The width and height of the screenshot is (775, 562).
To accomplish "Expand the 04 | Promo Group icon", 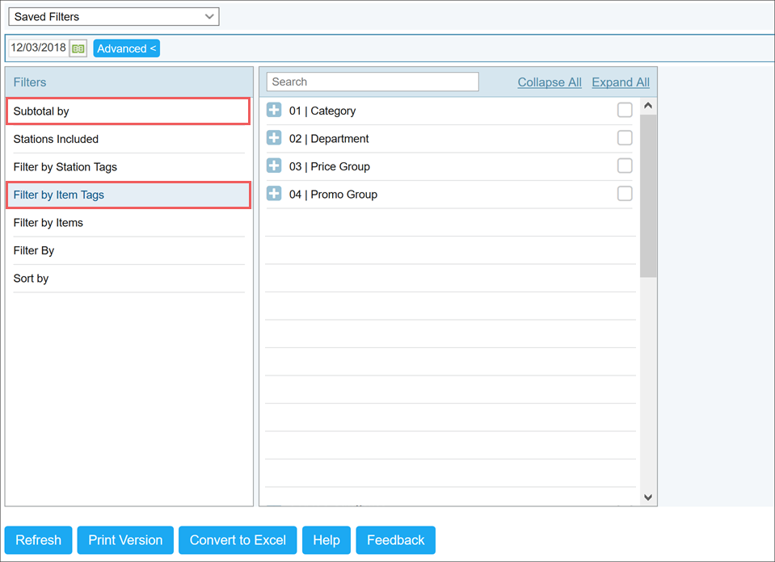I will coord(275,194).
